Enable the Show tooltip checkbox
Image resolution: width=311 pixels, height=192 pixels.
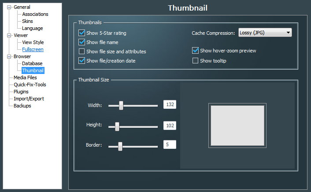[196, 60]
